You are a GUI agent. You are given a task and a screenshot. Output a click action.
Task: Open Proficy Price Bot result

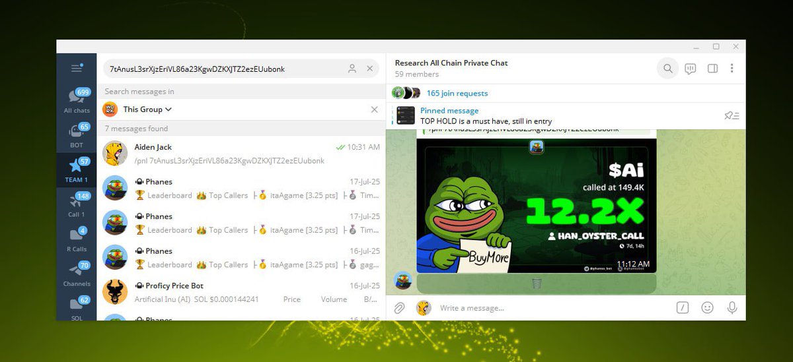pos(241,292)
